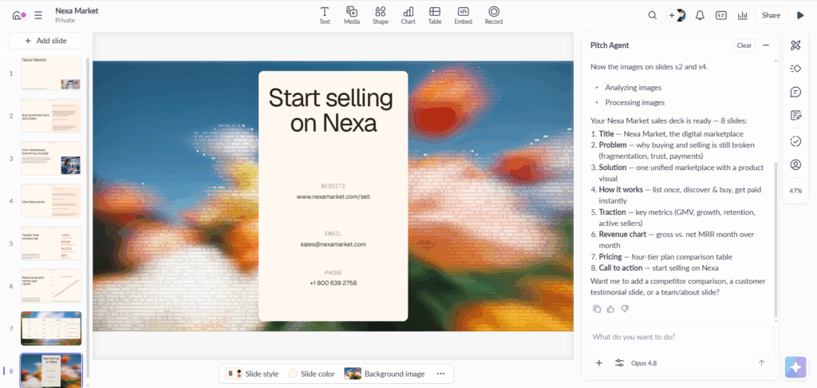Open notifications bell
The height and width of the screenshot is (388, 817).
coord(700,15)
